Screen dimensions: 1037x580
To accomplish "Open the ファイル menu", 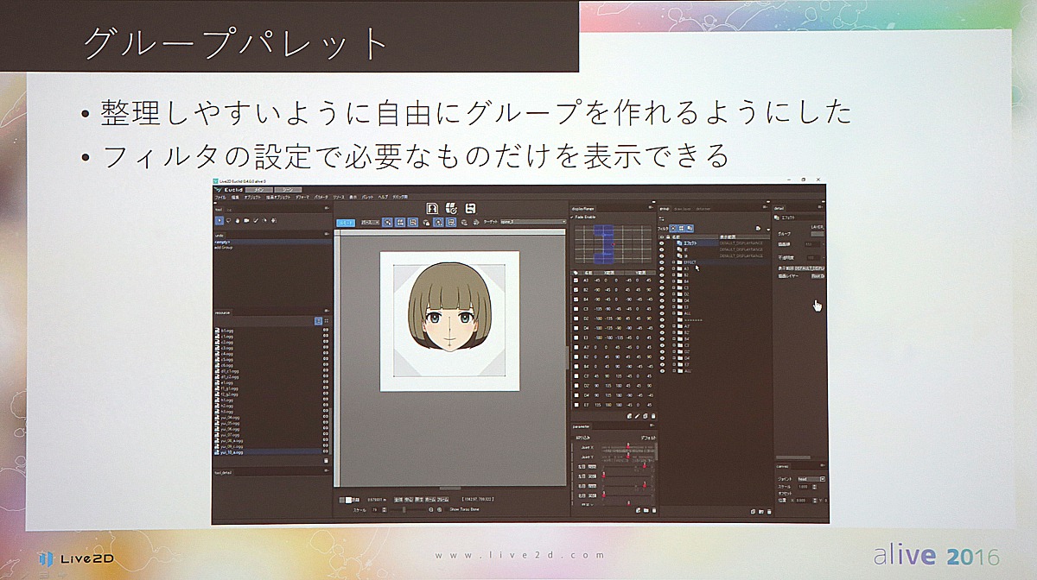I will pos(220,198).
